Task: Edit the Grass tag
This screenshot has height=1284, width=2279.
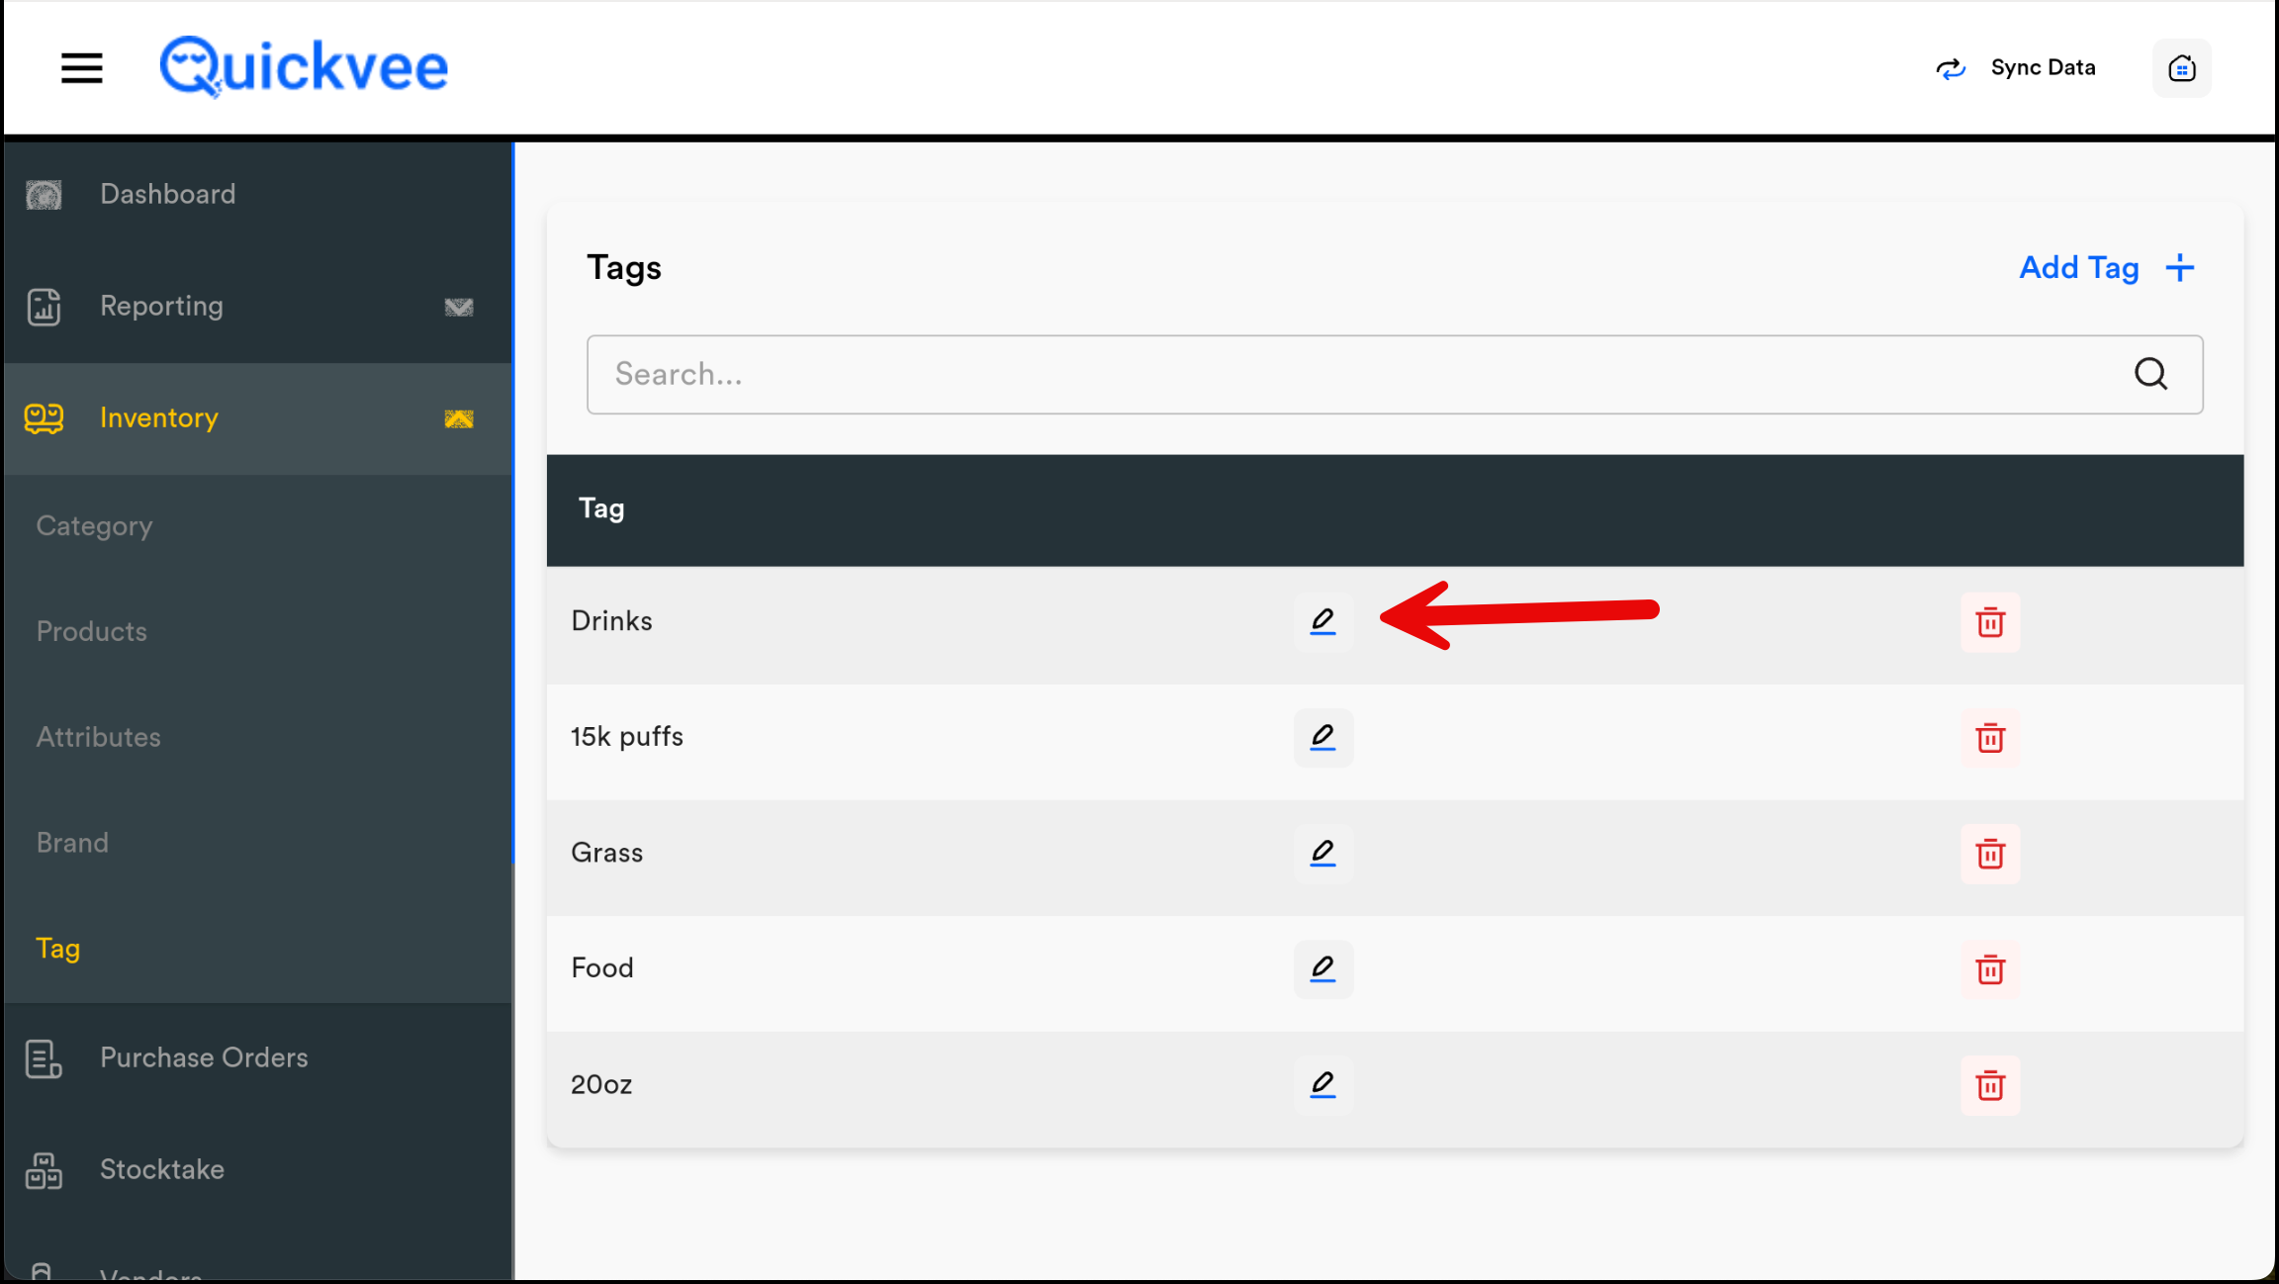Action: pyautogui.click(x=1322, y=853)
